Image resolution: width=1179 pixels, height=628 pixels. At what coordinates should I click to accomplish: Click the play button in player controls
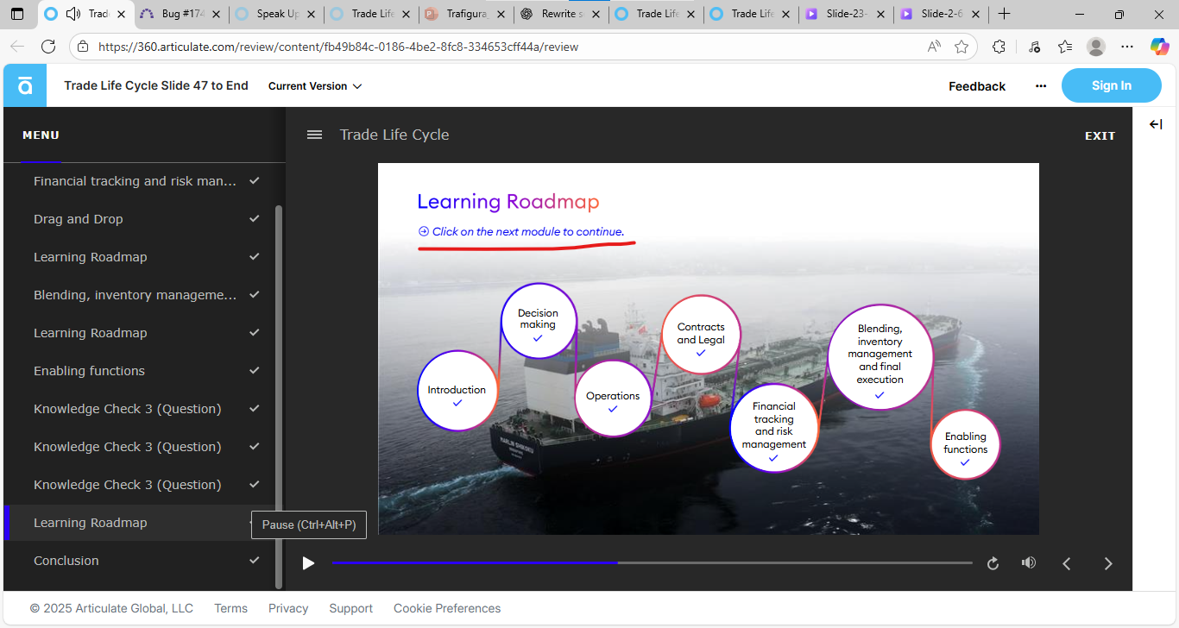coord(308,563)
